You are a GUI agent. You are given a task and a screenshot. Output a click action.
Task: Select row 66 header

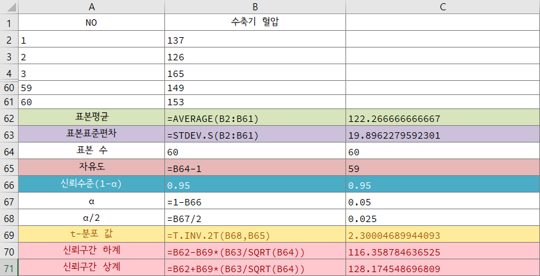click(x=9, y=185)
